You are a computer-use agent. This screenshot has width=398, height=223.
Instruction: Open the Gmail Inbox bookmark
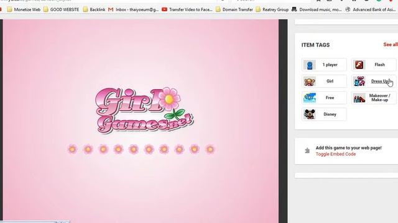(134, 10)
